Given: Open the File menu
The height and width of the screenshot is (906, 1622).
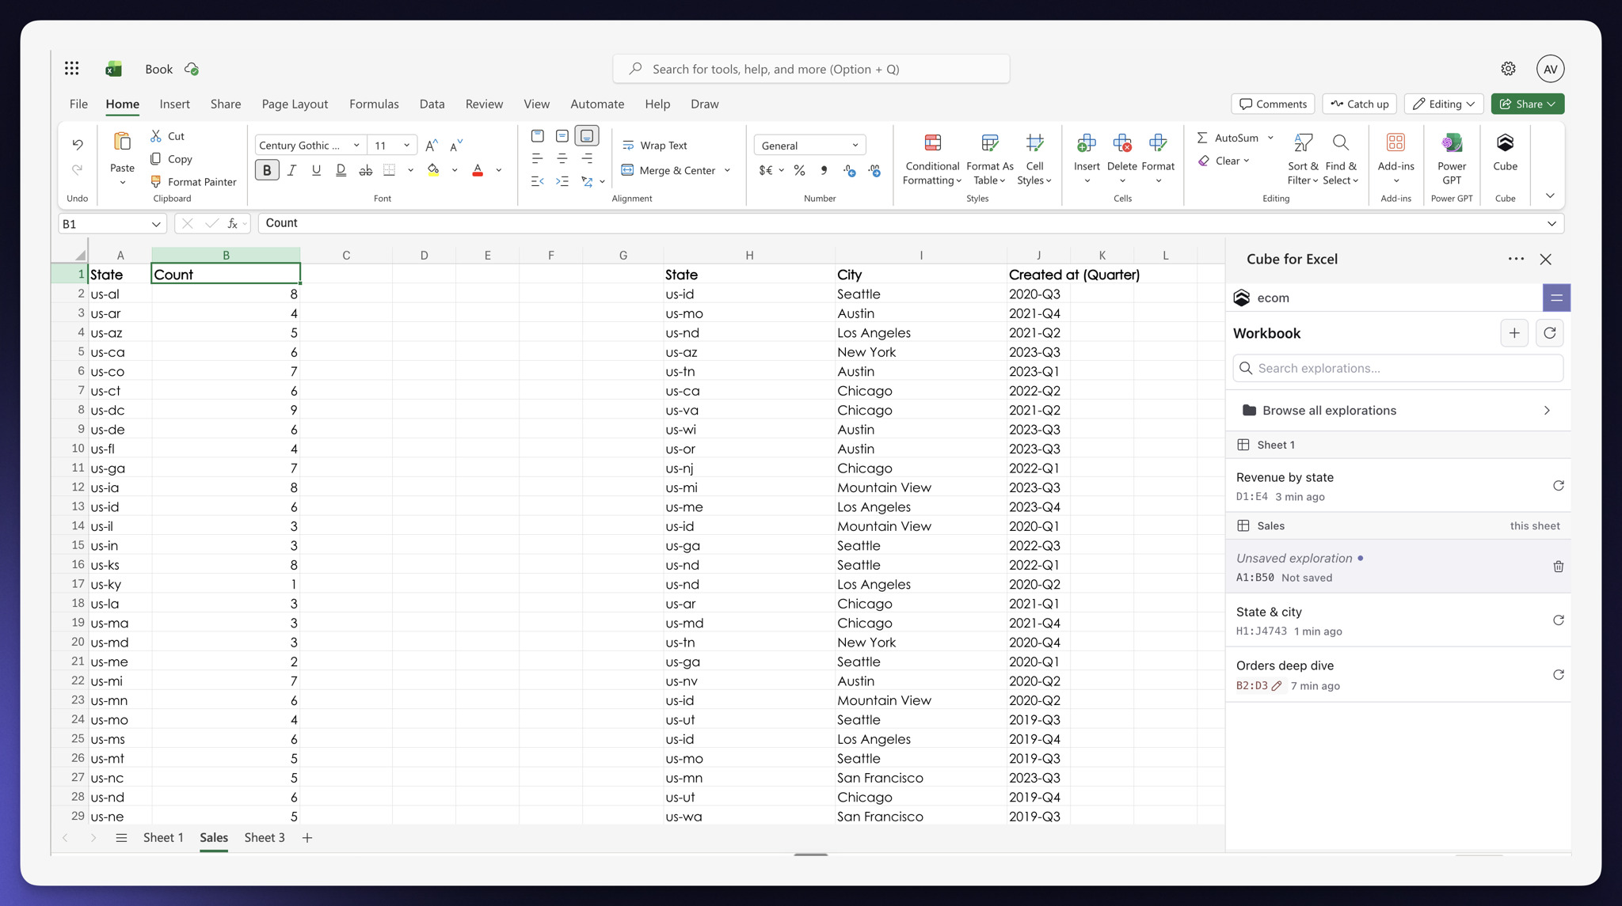Looking at the screenshot, I should [x=78, y=104].
